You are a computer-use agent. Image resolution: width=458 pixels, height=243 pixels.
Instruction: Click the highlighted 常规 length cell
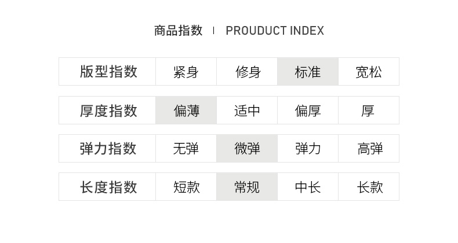(x=247, y=187)
